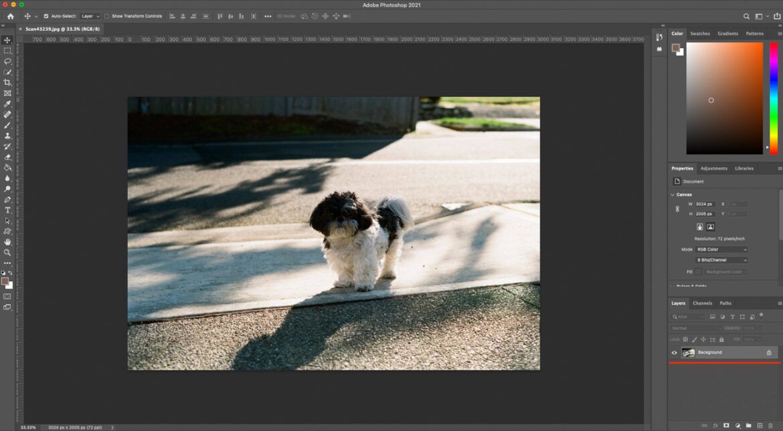The image size is (783, 431).
Task: Open the Auto-Select Layer dropdown
Action: click(x=89, y=16)
